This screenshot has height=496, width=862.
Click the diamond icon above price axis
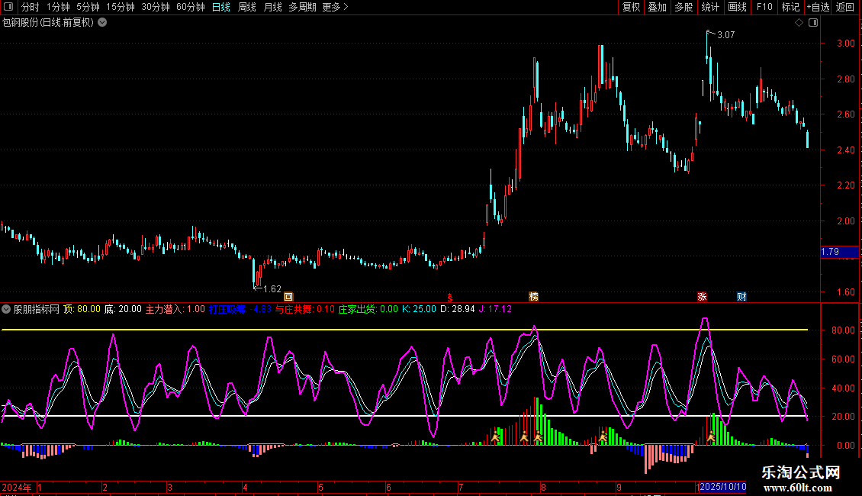[x=799, y=23]
